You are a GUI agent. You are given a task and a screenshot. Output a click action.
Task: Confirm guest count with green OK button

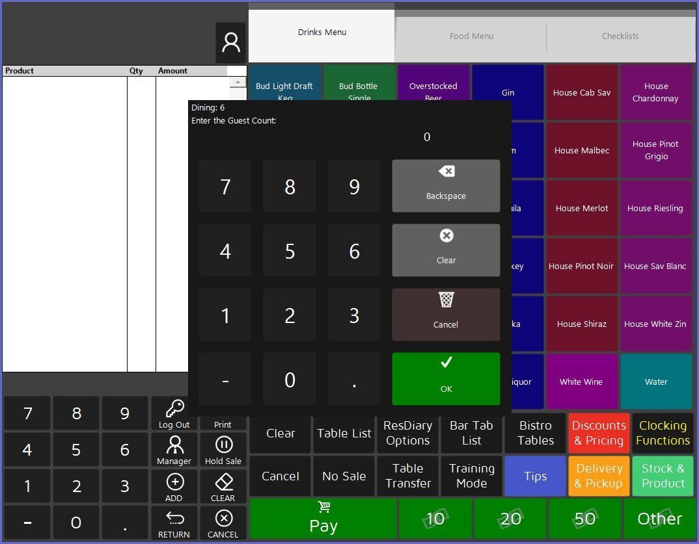[446, 378]
